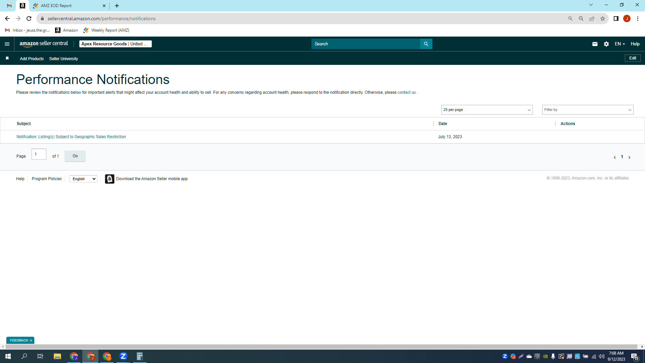Open the Apex Resource Goods account switcher

pyautogui.click(x=115, y=44)
